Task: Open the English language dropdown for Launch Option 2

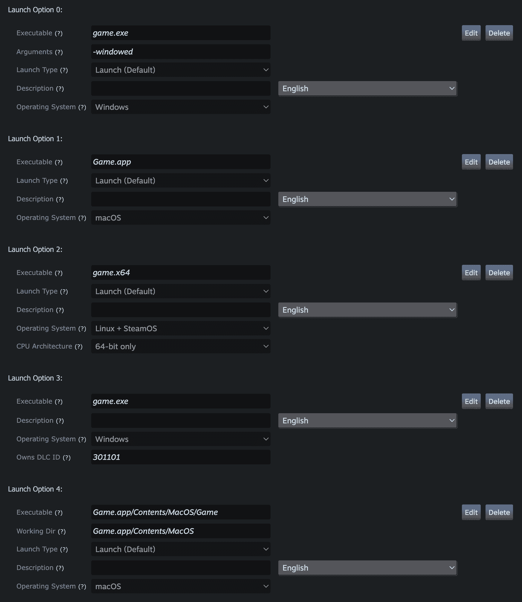Action: pos(367,310)
